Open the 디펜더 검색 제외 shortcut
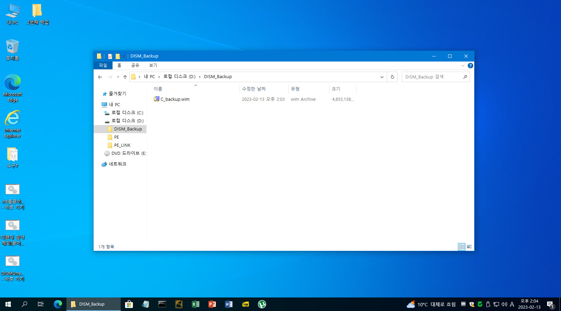The width and height of the screenshot is (561, 311). coord(13,233)
